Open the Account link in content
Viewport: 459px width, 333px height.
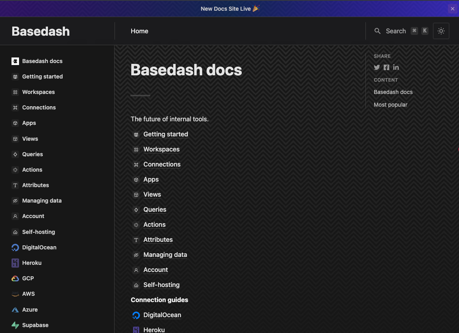point(156,270)
